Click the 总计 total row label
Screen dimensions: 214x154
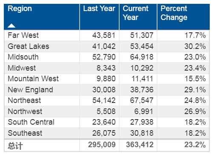pyautogui.click(x=15, y=146)
